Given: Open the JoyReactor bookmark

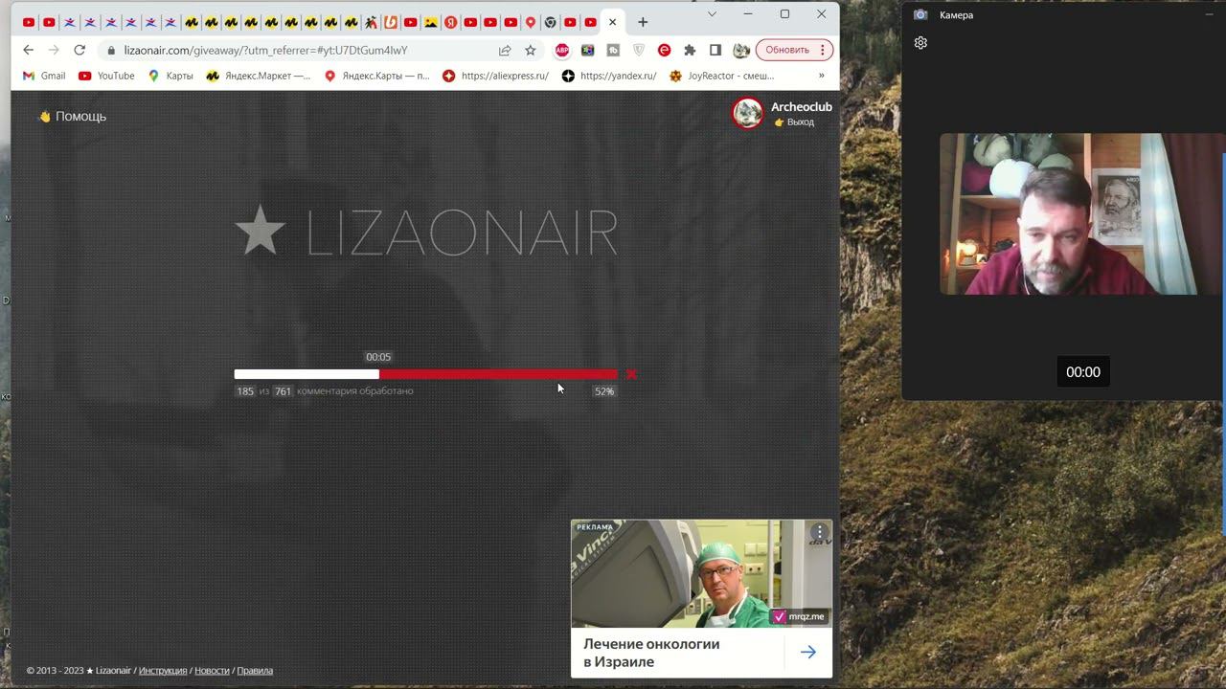Looking at the screenshot, I should (x=721, y=76).
